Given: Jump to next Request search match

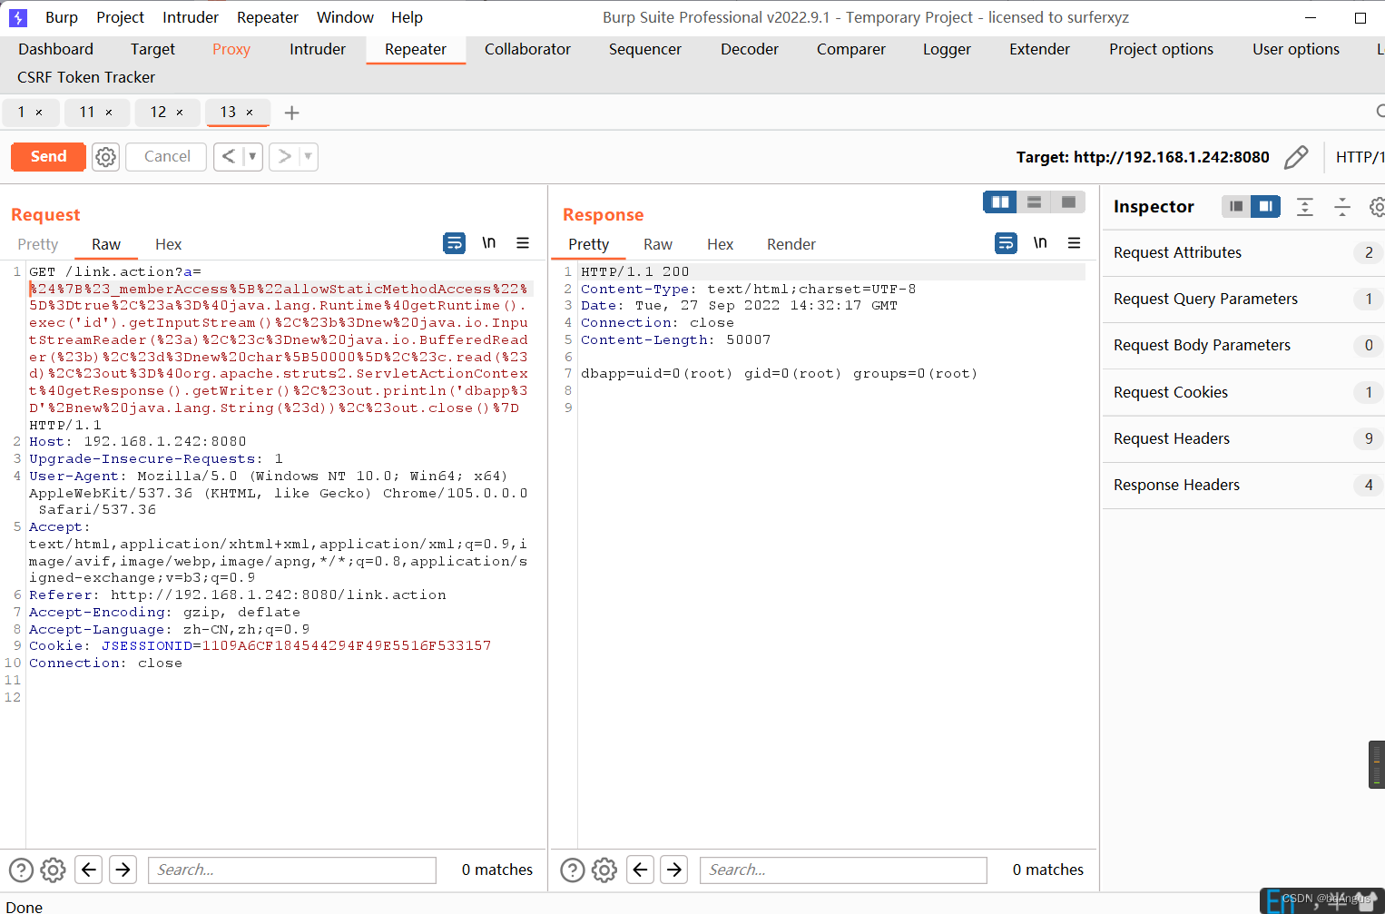Looking at the screenshot, I should [123, 870].
